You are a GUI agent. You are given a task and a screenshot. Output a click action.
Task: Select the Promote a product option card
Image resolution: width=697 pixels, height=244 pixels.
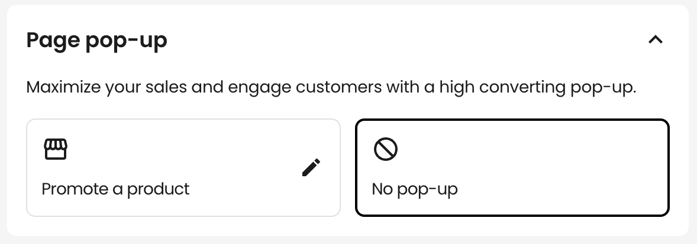(183, 167)
